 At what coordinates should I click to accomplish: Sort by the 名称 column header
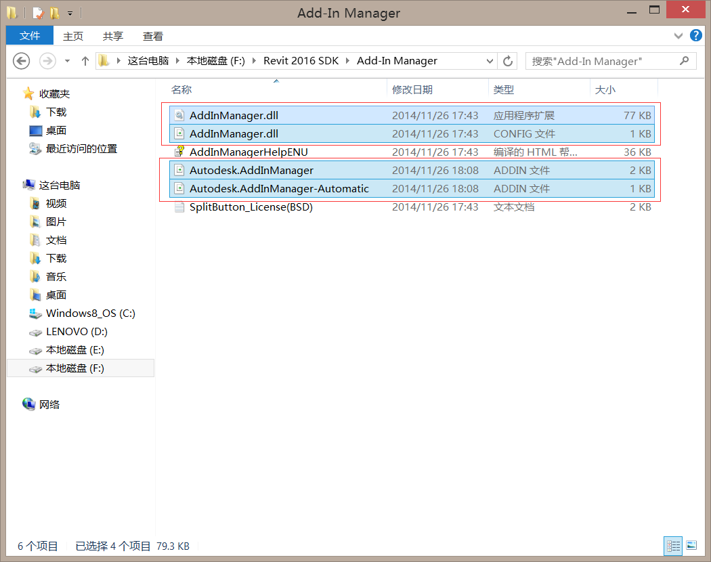click(181, 90)
